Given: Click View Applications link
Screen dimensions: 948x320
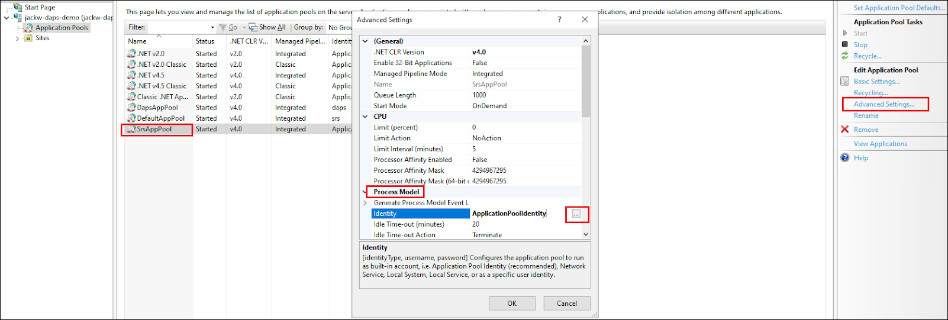Looking at the screenshot, I should pos(880,144).
